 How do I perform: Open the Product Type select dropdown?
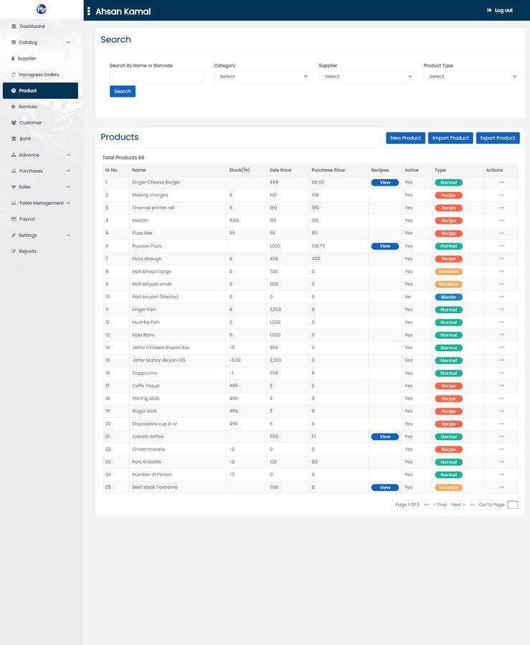point(470,77)
